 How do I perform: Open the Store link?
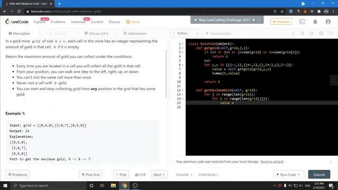click(133, 22)
